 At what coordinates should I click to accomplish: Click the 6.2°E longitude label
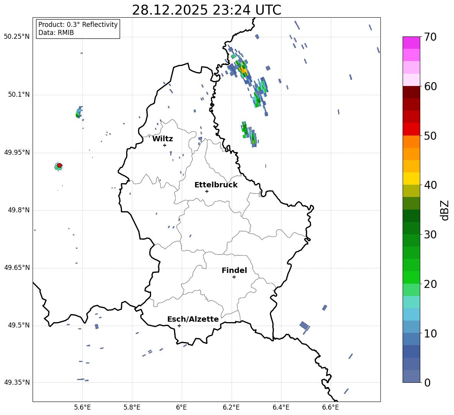(231, 407)
